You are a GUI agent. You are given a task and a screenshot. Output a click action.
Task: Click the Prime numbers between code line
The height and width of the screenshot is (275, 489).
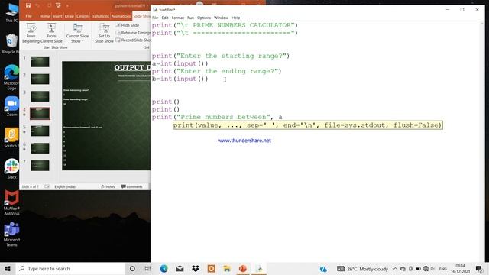[x=217, y=117]
